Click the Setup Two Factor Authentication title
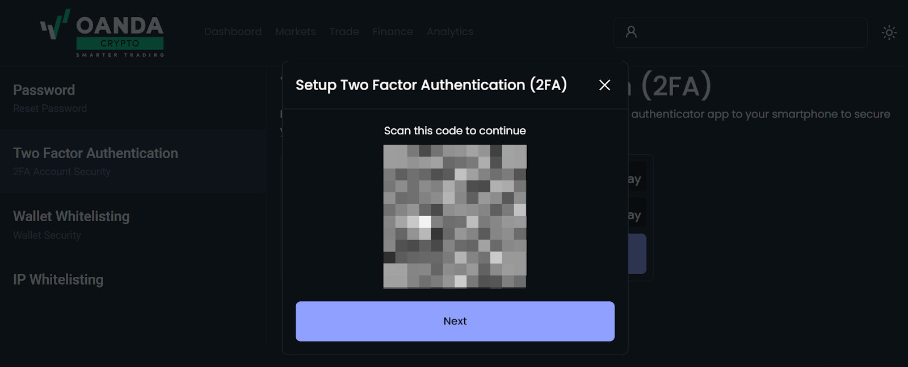The height and width of the screenshot is (367, 908). 430,85
